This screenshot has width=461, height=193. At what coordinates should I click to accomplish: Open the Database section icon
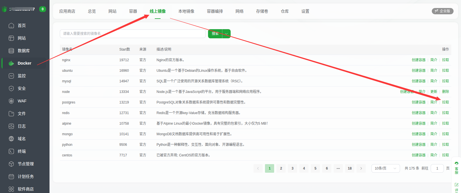click(11, 51)
